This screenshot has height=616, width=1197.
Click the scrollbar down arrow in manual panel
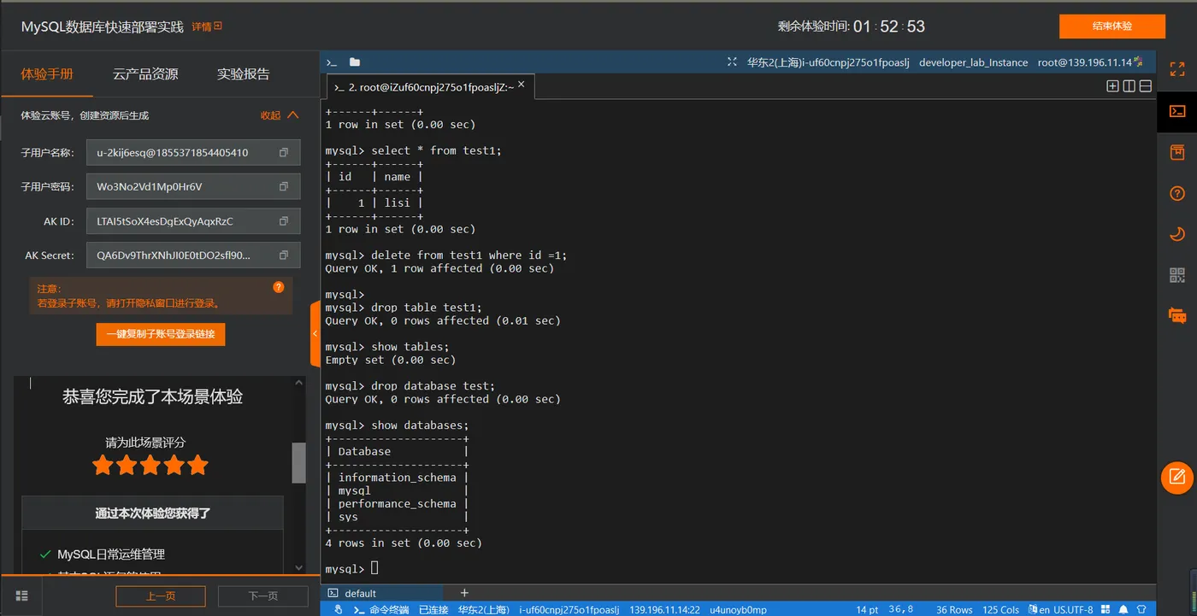[x=298, y=567]
